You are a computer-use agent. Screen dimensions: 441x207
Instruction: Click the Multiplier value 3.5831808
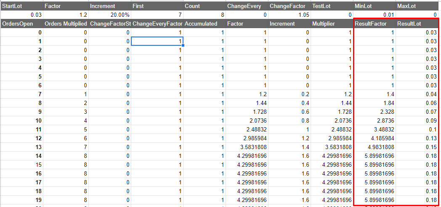pyautogui.click(x=332, y=147)
